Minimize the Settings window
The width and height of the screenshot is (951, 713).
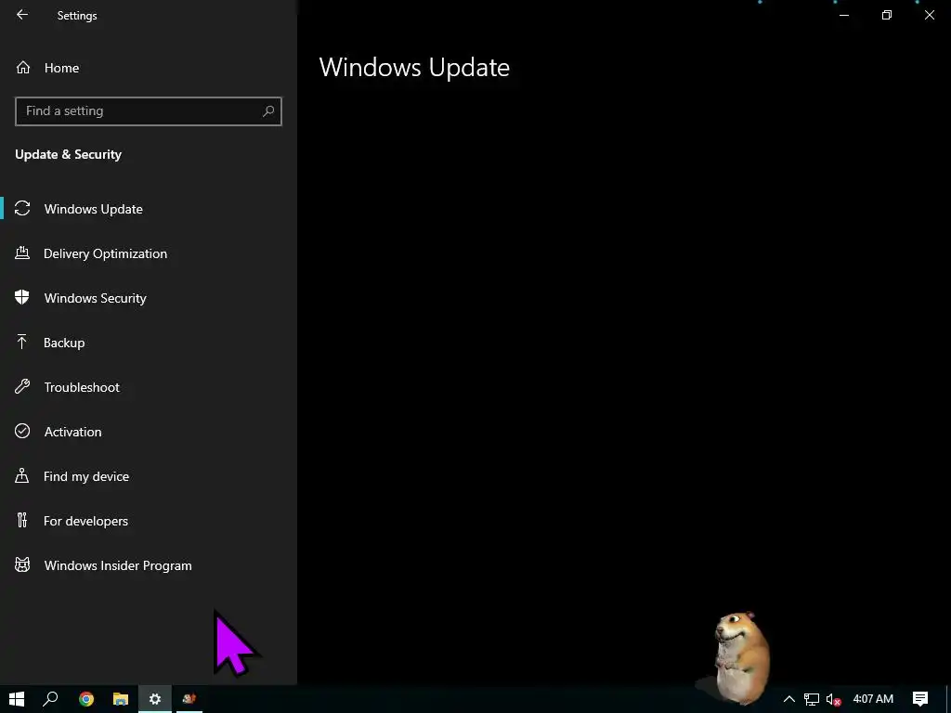coord(843,15)
